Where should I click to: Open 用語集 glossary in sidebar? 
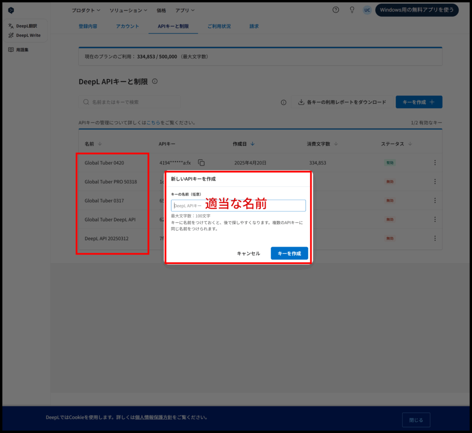[x=18, y=50]
